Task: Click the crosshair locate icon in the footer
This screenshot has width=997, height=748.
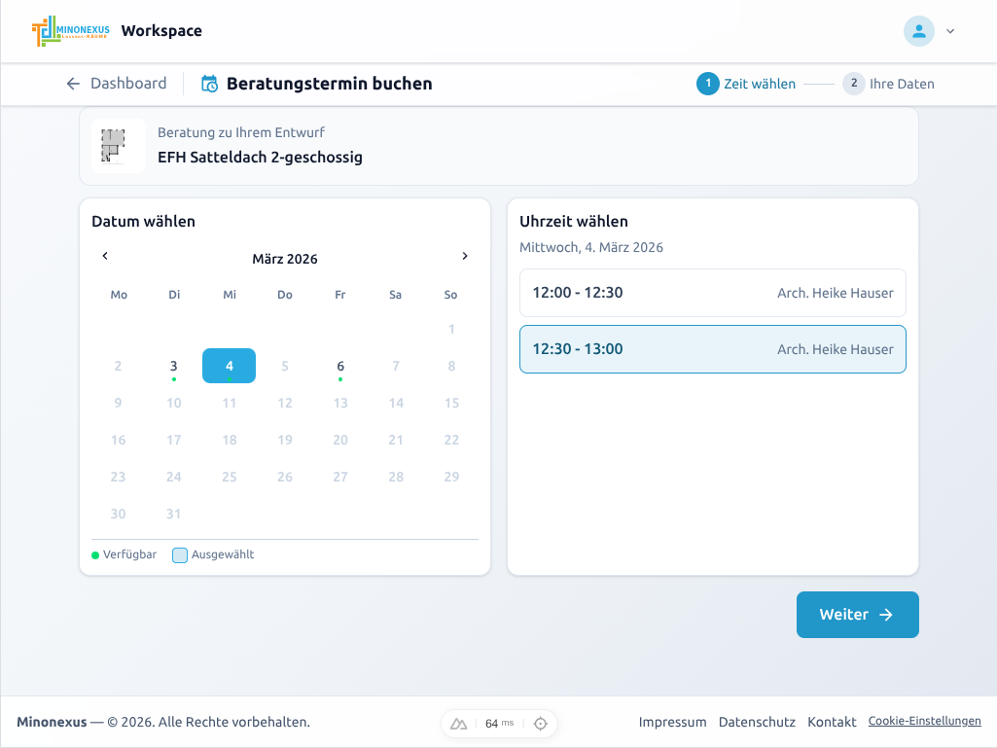Action: click(539, 723)
